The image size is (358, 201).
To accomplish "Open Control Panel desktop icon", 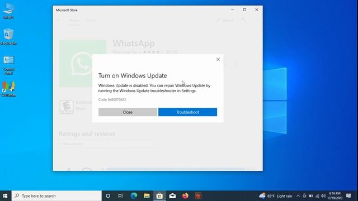I will [x=9, y=65].
